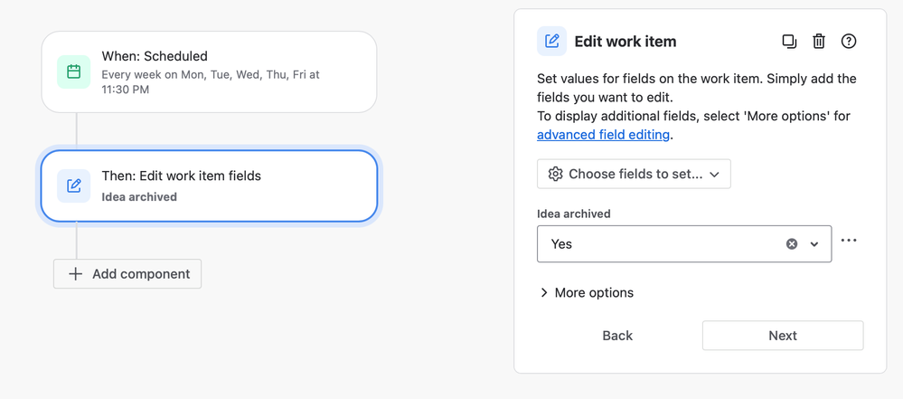Image resolution: width=903 pixels, height=399 pixels.
Task: Open the Choose fields to set dropdown
Action: pyautogui.click(x=634, y=174)
